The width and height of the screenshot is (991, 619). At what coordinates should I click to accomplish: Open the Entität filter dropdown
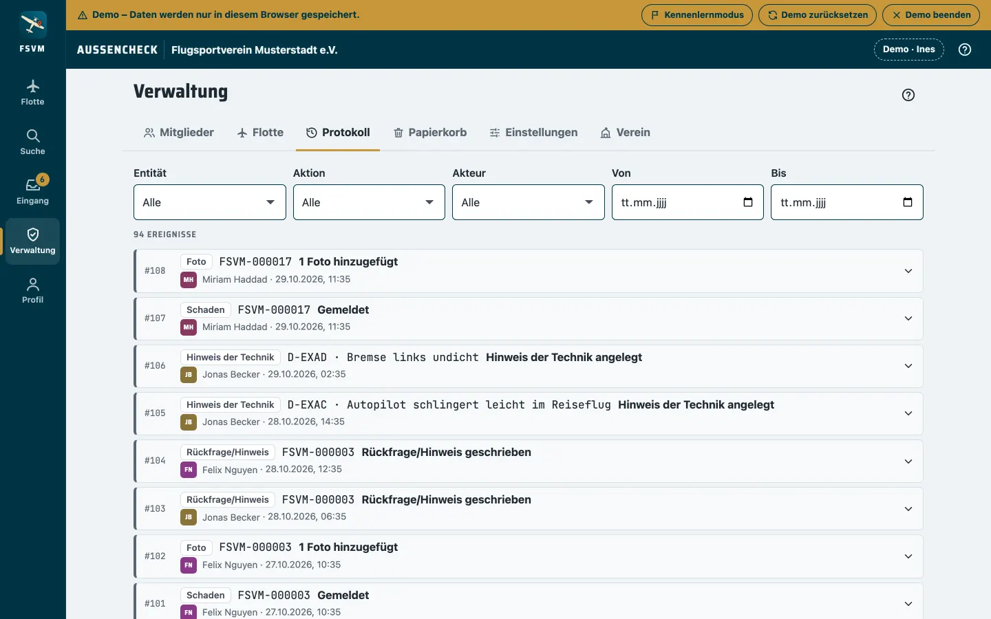210,202
